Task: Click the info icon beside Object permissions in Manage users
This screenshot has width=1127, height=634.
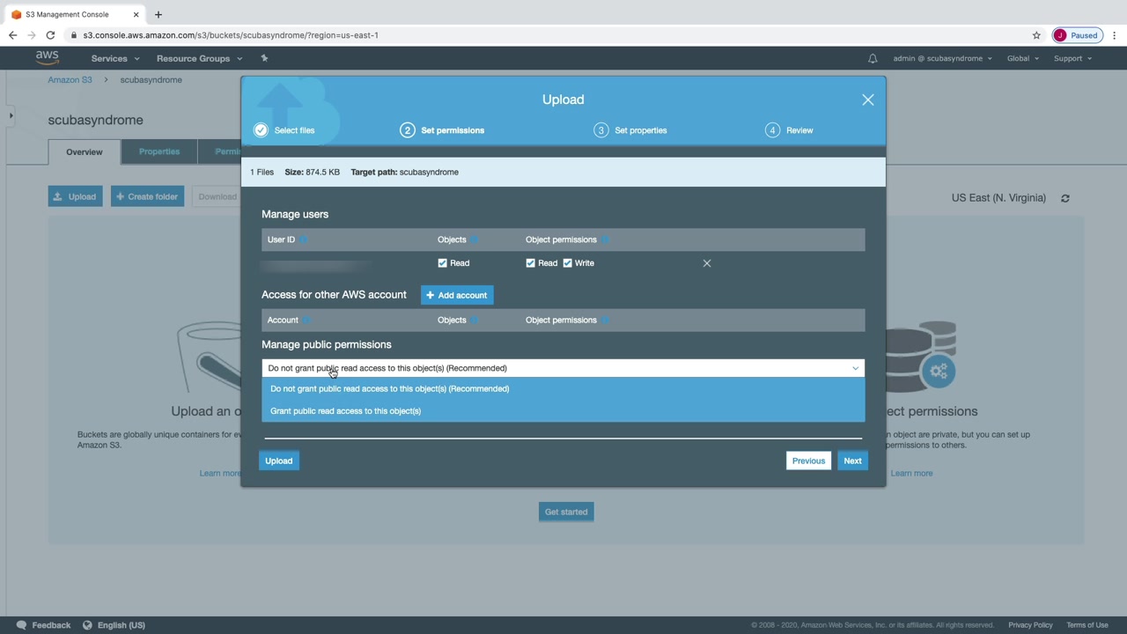Action: tap(605, 240)
